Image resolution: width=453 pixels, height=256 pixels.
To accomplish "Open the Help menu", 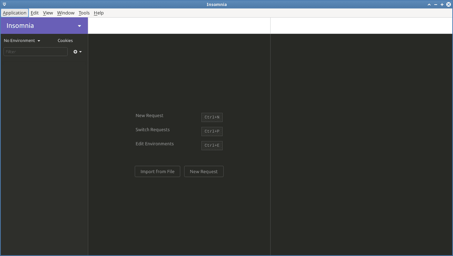I will (x=98, y=13).
